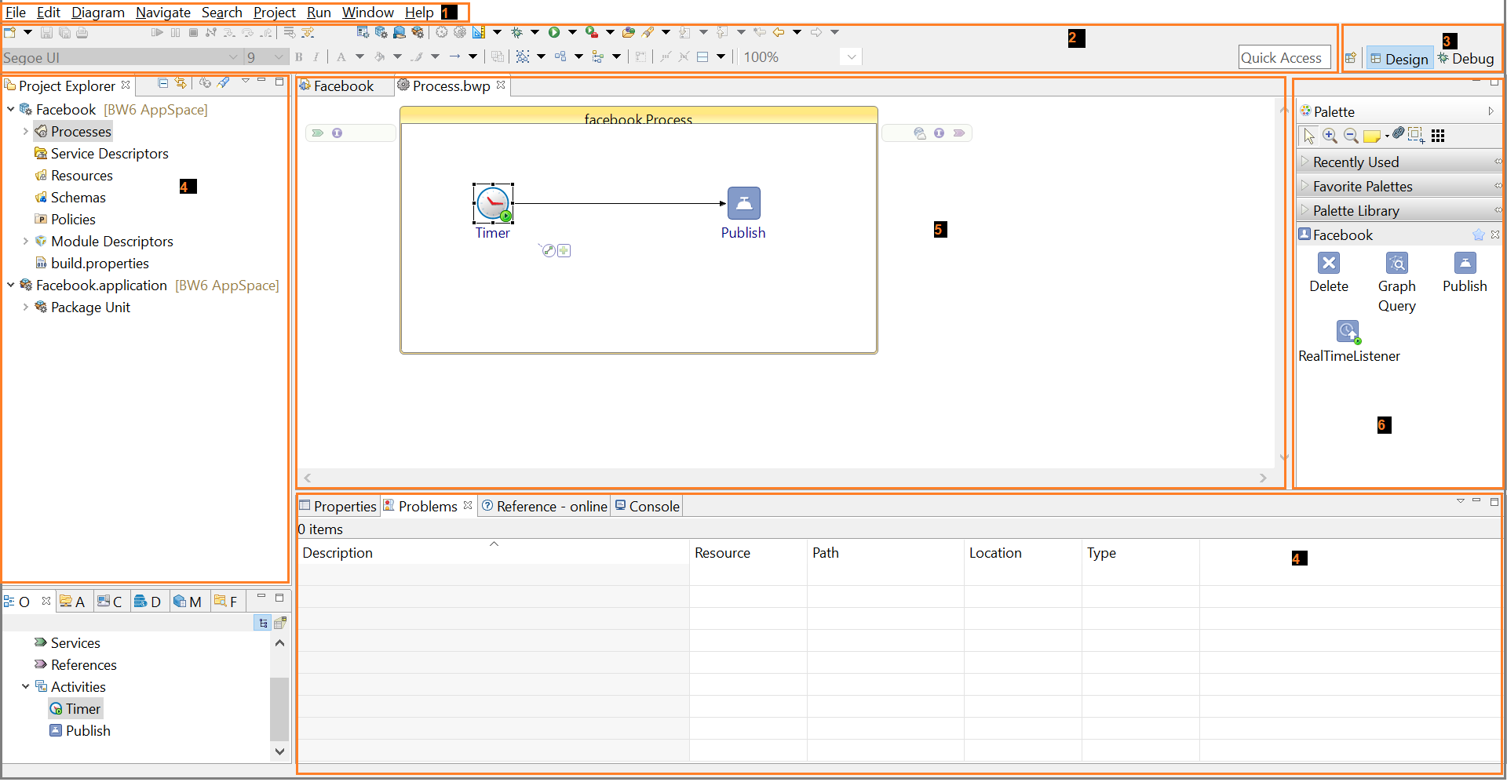Click the Publish activity on the canvas
The image size is (1507, 782).
click(x=743, y=204)
